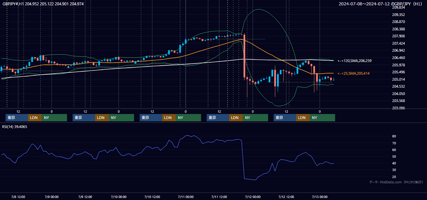427x200 pixels.
Task: Select the LDN session block for 7/8
Action: point(35,118)
